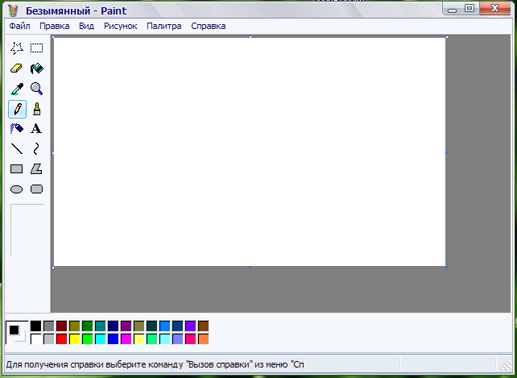
Task: Pick the bright lime green swatch
Action: pos(88,339)
